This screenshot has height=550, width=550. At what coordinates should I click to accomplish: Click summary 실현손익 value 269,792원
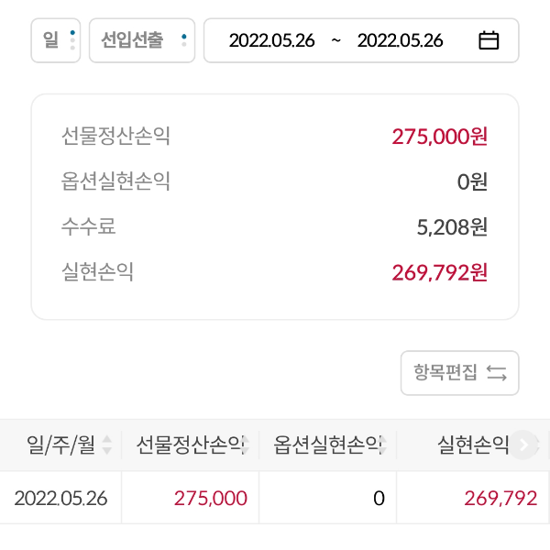tap(439, 271)
